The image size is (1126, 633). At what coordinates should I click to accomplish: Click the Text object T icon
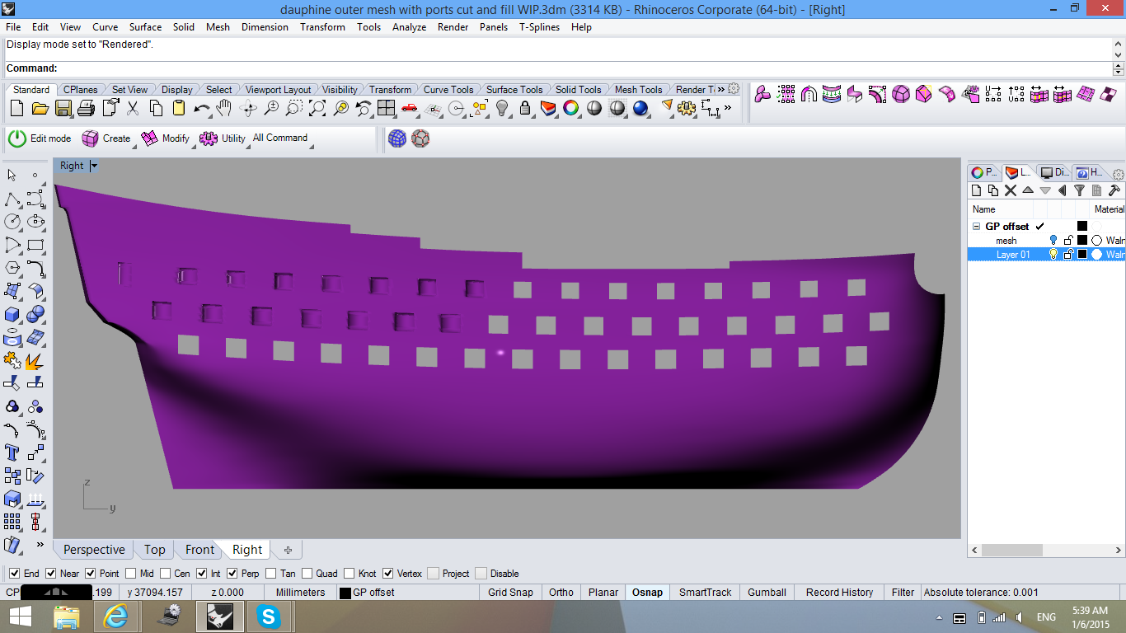[13, 452]
